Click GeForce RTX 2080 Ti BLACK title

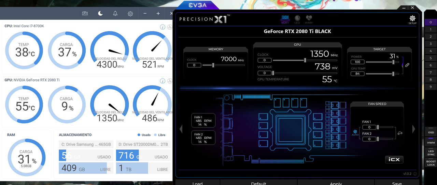297,31
